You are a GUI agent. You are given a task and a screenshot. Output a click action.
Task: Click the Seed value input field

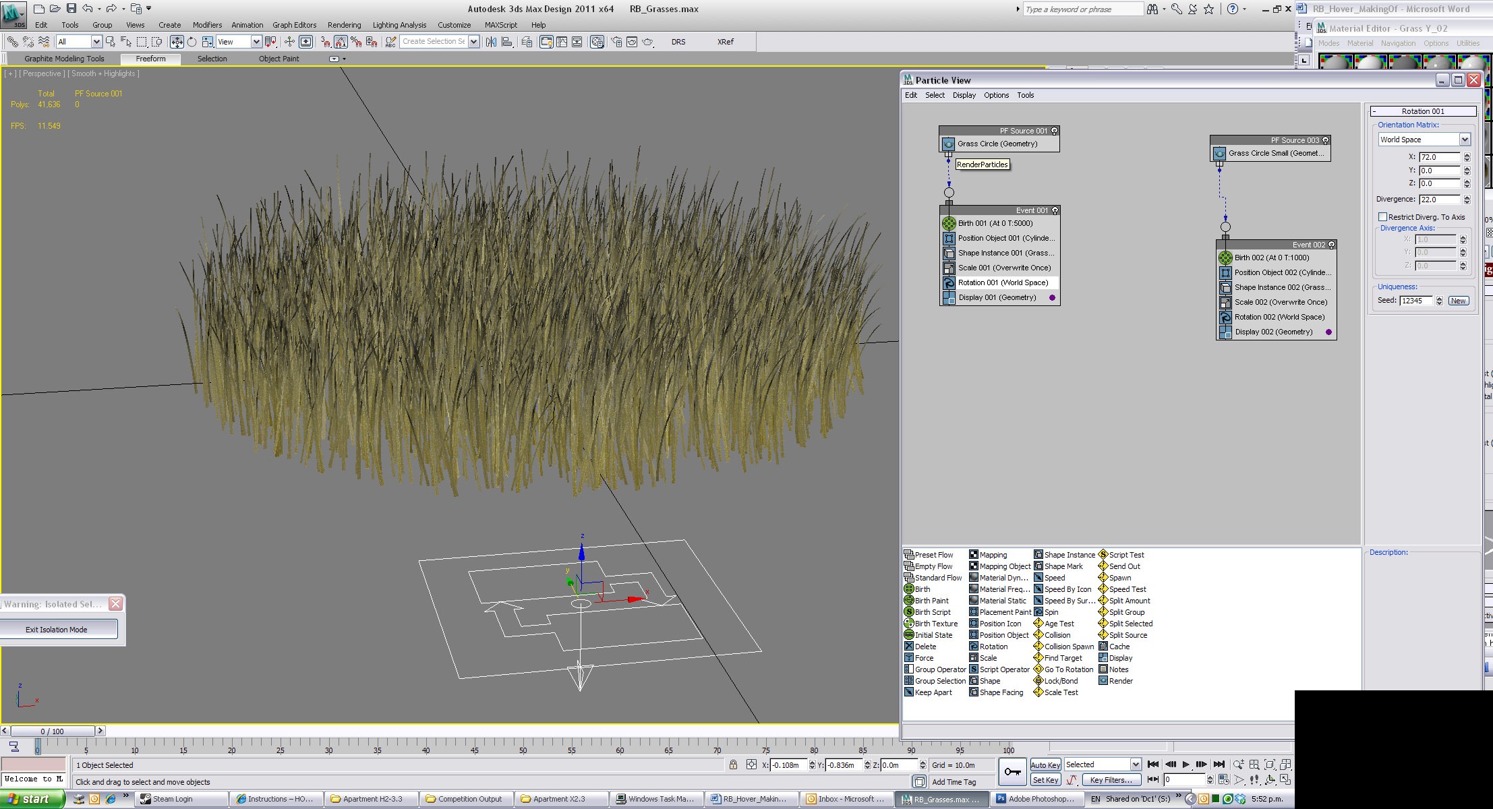[1416, 301]
